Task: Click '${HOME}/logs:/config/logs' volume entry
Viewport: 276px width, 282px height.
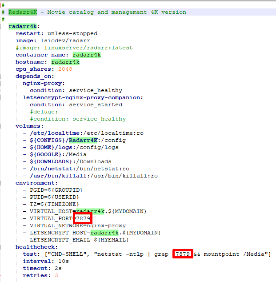Action: tap(74, 147)
